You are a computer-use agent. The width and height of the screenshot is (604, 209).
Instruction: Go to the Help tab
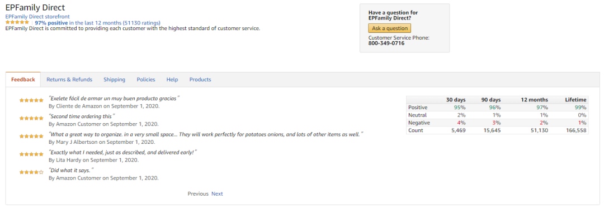click(172, 80)
